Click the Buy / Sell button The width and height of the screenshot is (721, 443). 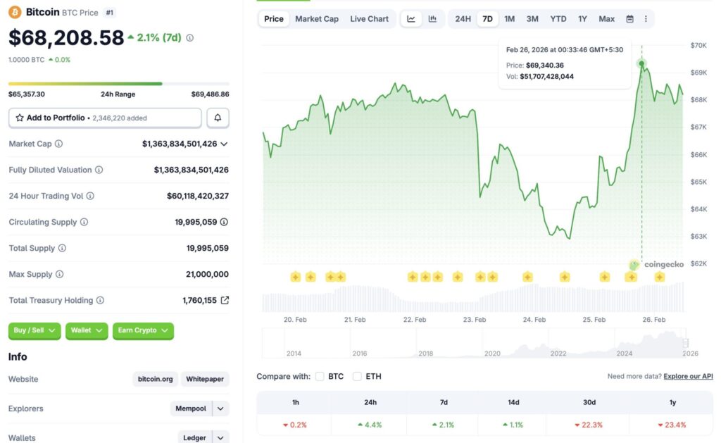[x=34, y=330]
